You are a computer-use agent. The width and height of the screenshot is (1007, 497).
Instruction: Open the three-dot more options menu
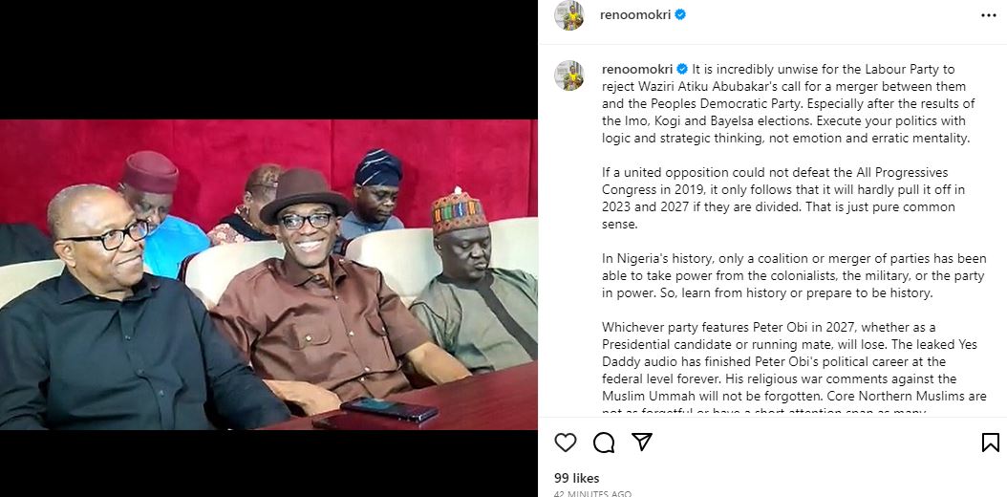tap(989, 15)
